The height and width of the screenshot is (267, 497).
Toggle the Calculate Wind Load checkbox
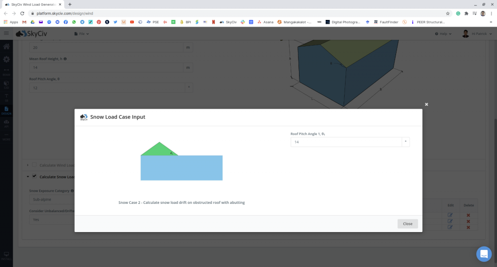coord(34,165)
